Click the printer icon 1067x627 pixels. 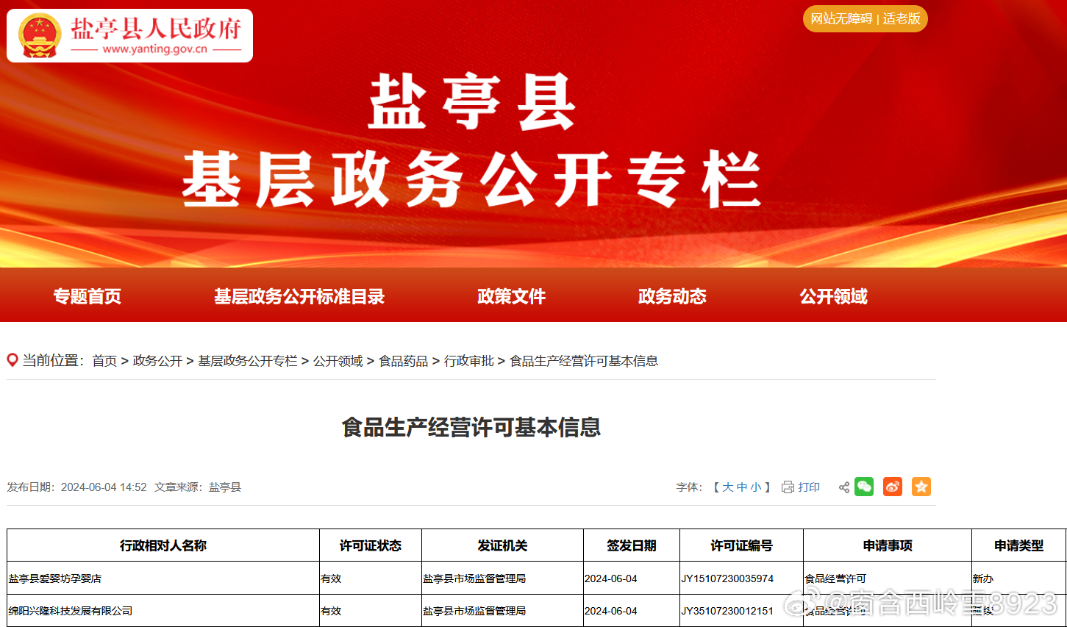(788, 487)
